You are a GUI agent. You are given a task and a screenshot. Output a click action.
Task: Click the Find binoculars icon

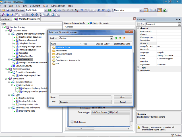(99, 10)
